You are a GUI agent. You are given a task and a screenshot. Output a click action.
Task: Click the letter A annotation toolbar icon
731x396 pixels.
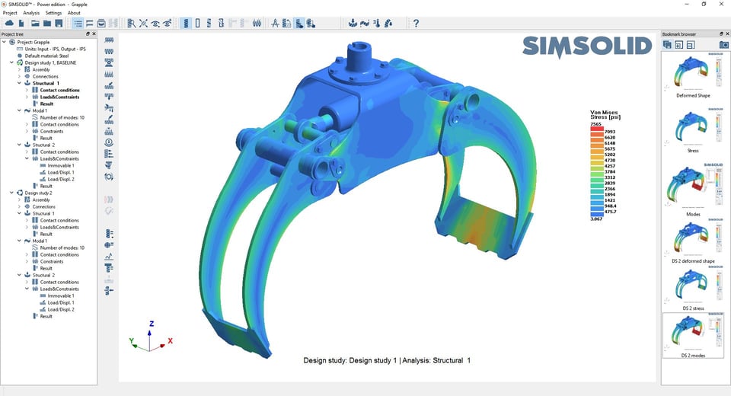pos(275,24)
